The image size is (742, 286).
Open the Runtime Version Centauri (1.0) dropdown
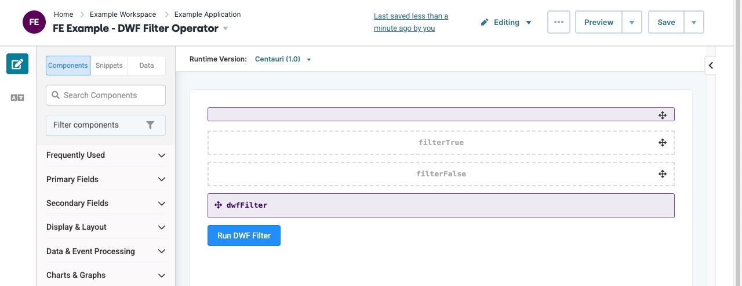click(x=283, y=59)
